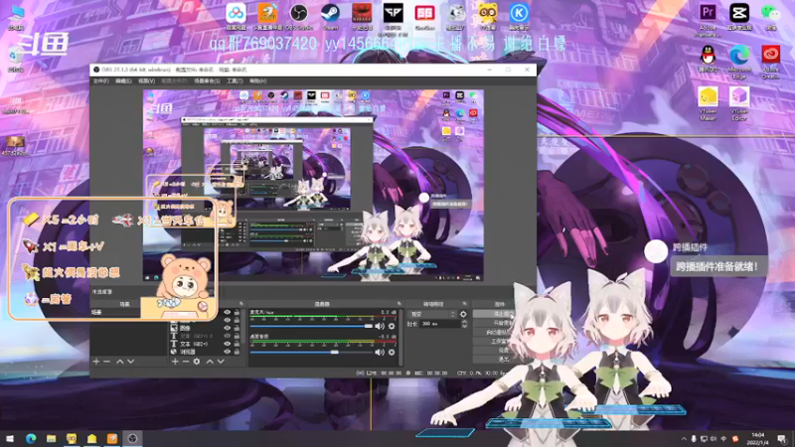795x447 pixels.
Task: Open the Adobe Premiere desktop icon
Action: click(708, 19)
